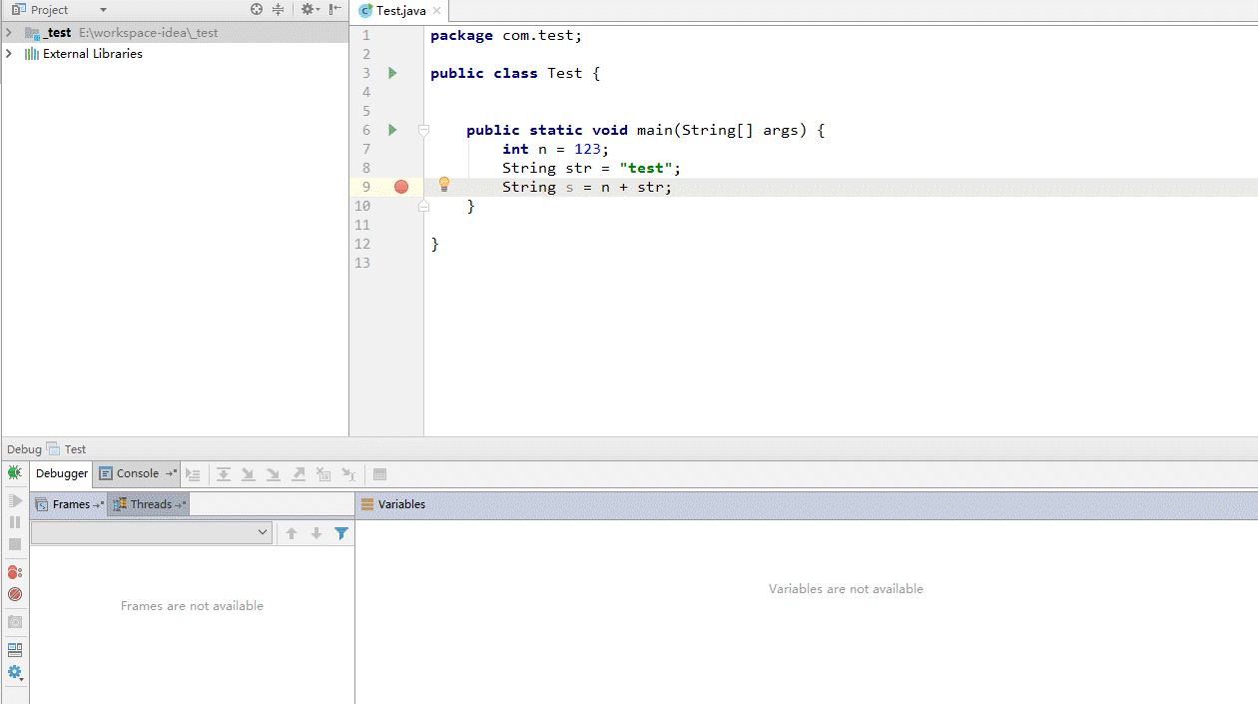The image size is (1258, 704).
Task: Click the run arrow beside main method
Action: [392, 130]
